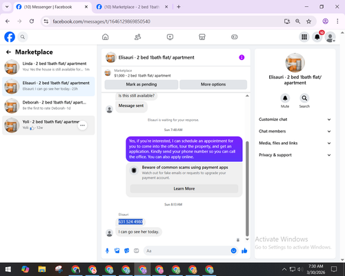The width and height of the screenshot is (345, 276).
Task: Open Deborah conversation in list
Action: coord(48,106)
